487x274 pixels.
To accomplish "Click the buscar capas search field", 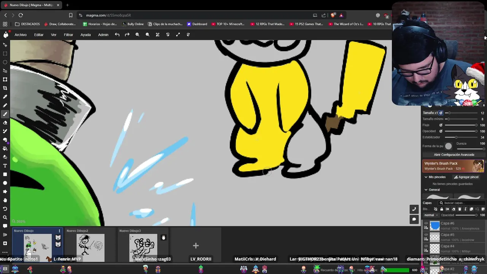I will 462,203.
